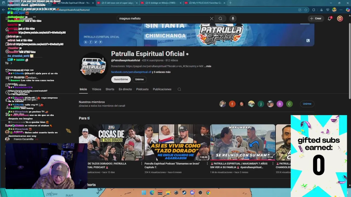
Task: Click the orange f member avatar
Action: 232,104
